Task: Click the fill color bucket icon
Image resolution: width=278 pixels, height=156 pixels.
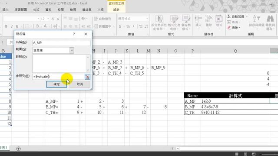Action: point(37,26)
